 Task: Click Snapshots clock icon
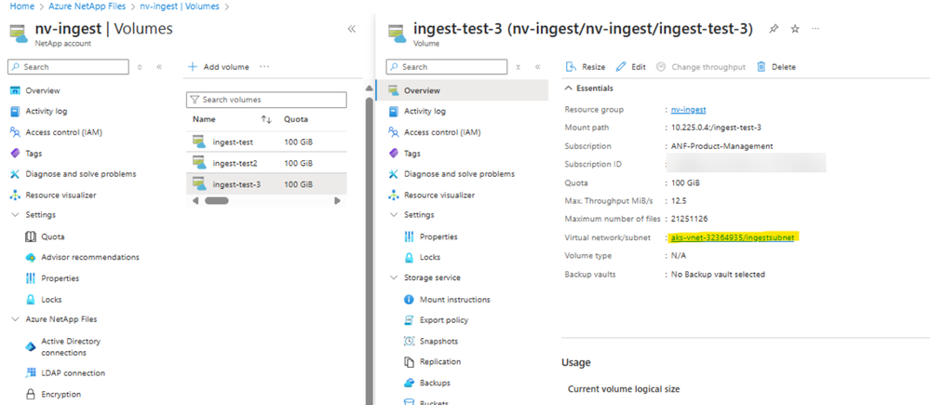[410, 341]
